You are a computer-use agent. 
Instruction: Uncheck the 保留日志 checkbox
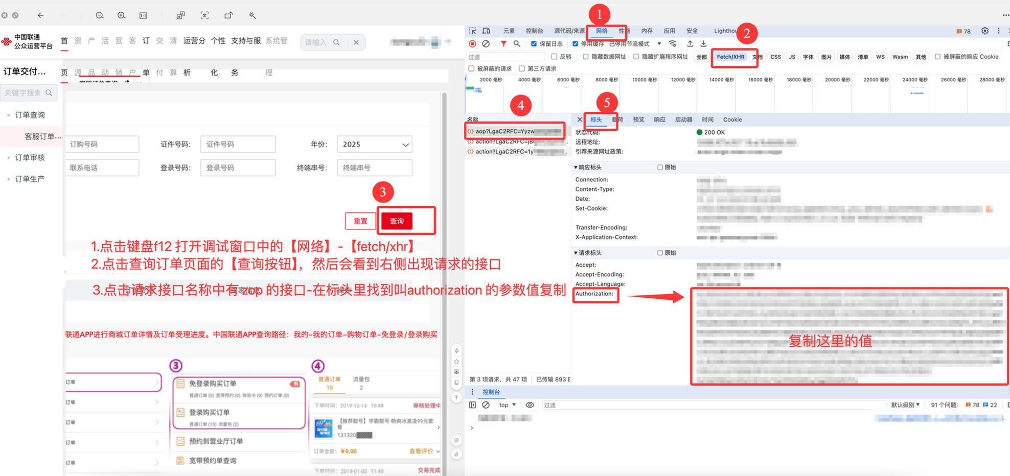[535, 43]
